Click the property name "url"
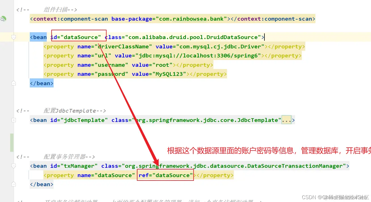The image size is (371, 202). (103, 56)
